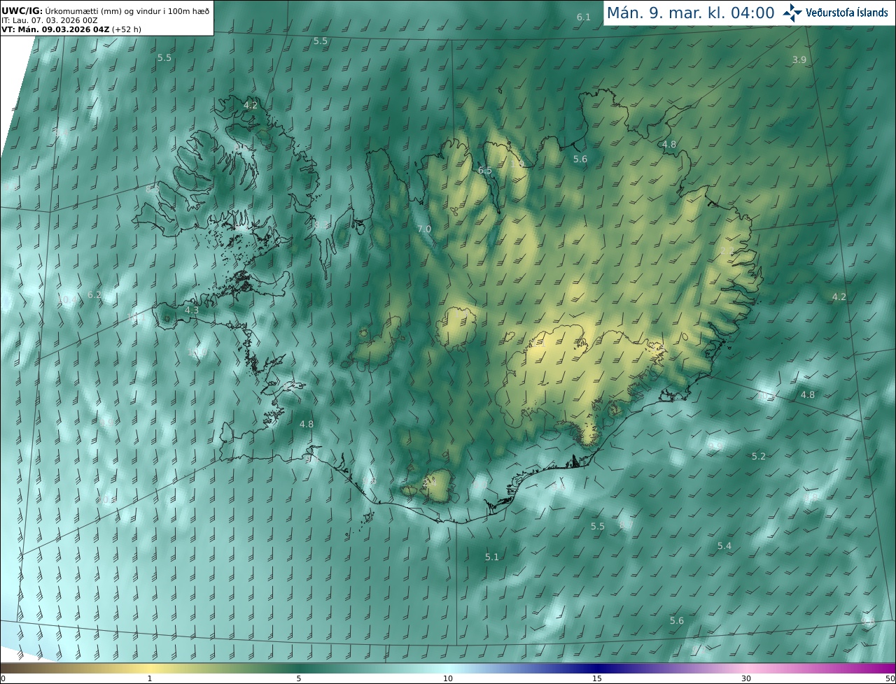Click the pale pink band above tick 30
The image size is (896, 684).
click(x=746, y=669)
